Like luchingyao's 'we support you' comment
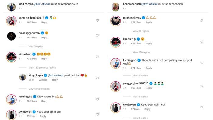Image resolution: width=213 pixels, height=120 pixels. click(x=202, y=63)
